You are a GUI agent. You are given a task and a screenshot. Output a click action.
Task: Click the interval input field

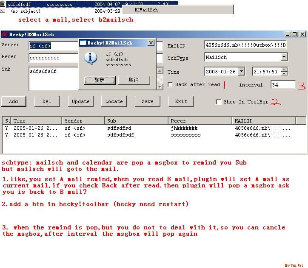click(282, 85)
